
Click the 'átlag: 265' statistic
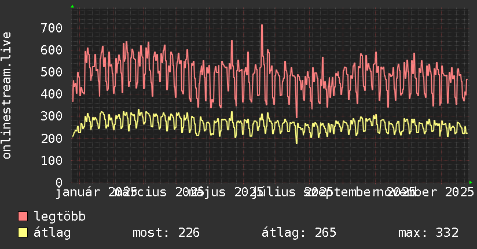[x=299, y=233]
